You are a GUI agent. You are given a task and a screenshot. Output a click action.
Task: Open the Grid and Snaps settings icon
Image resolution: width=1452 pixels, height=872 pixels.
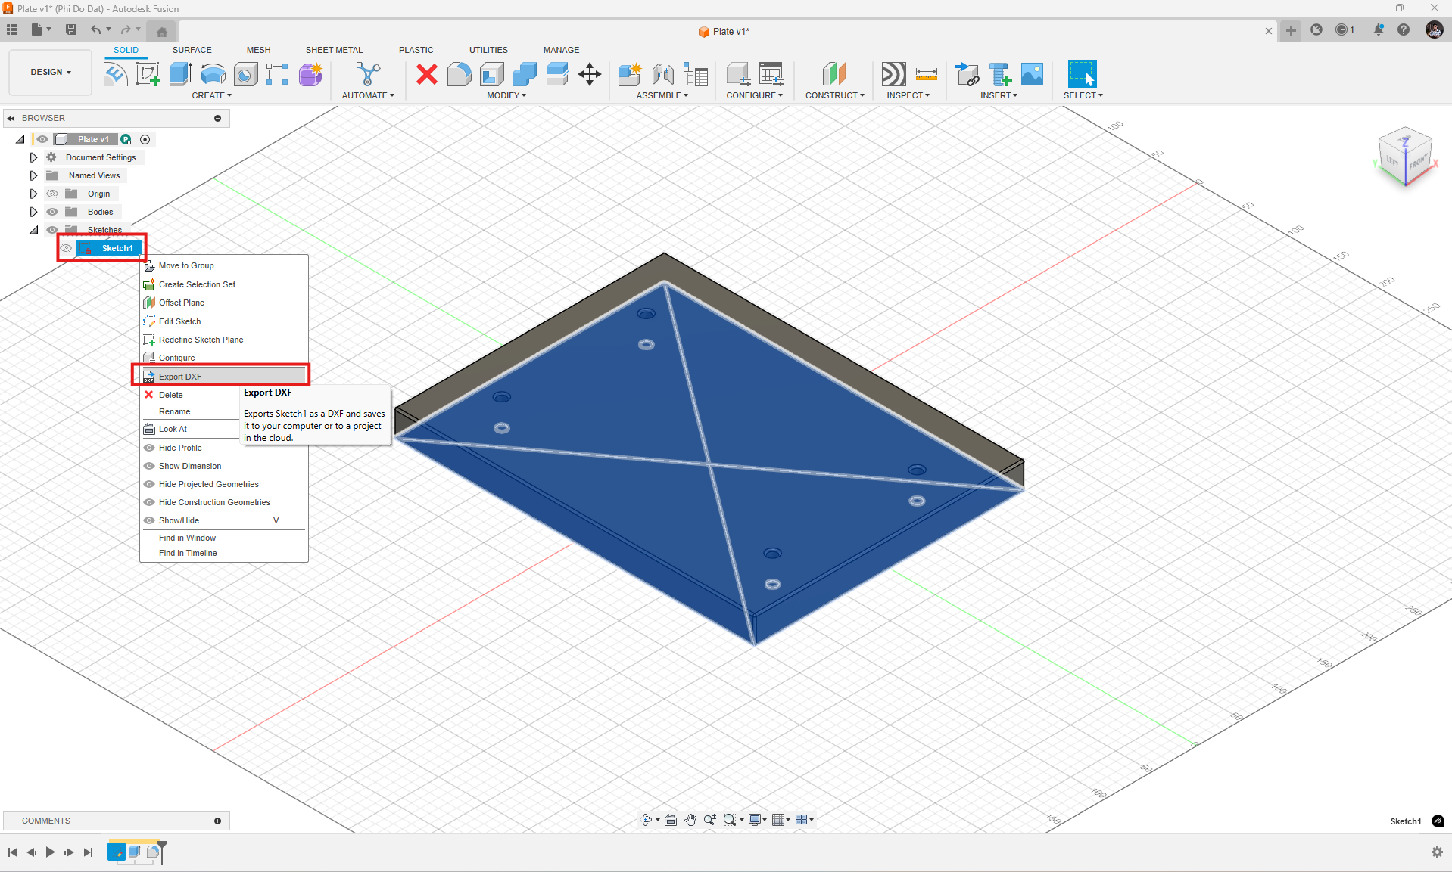point(780,820)
